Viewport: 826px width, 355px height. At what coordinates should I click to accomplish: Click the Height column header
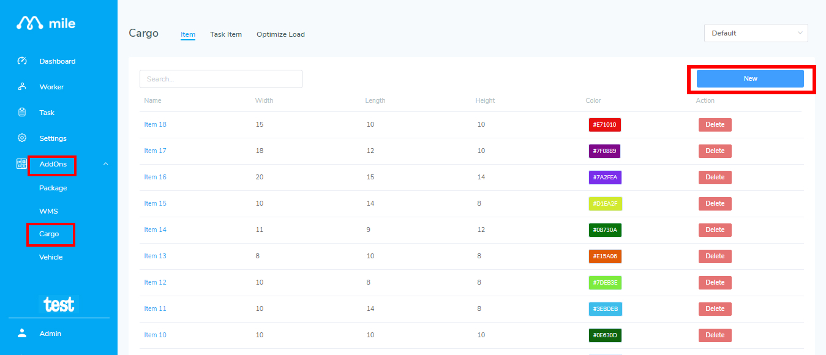point(485,100)
